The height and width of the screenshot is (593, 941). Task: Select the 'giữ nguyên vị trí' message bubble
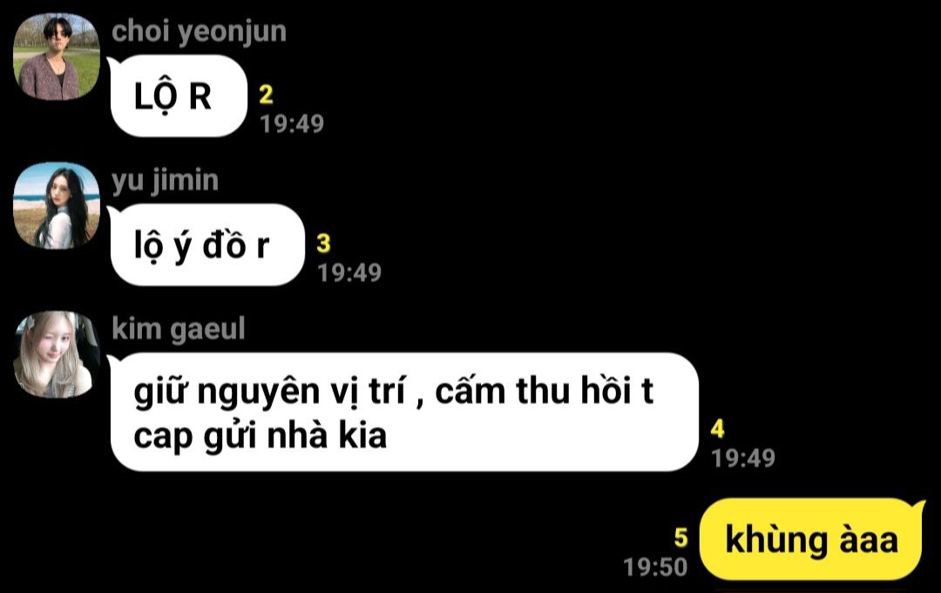(404, 412)
